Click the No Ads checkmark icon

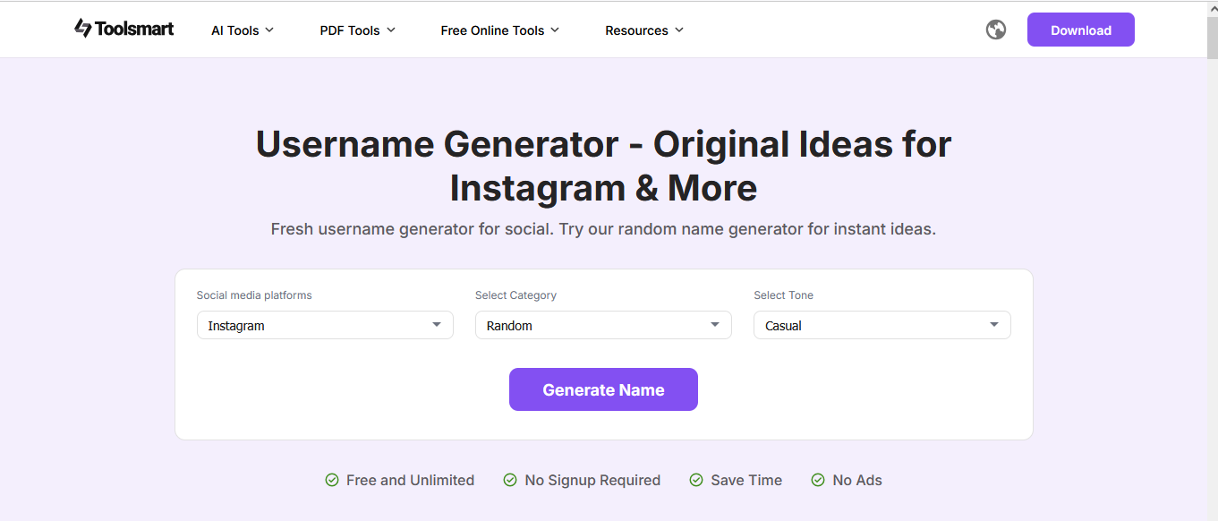click(x=818, y=481)
